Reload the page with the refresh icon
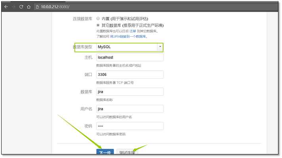282x158 pixels. (21, 7)
